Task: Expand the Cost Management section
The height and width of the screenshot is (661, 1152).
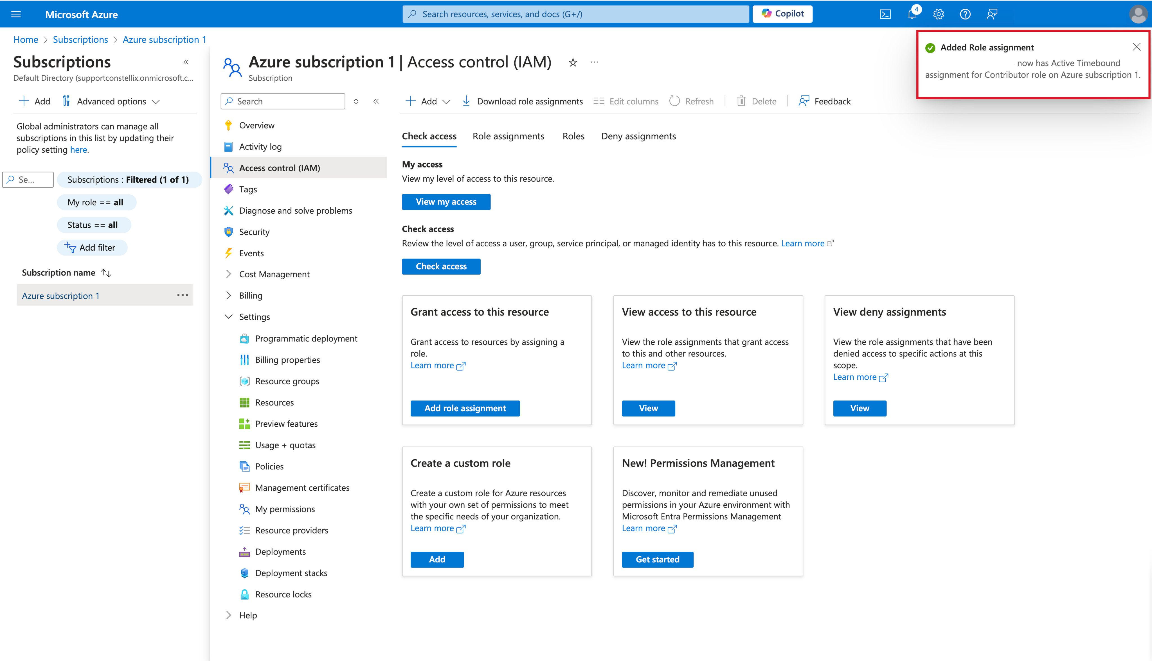Action: click(x=228, y=274)
